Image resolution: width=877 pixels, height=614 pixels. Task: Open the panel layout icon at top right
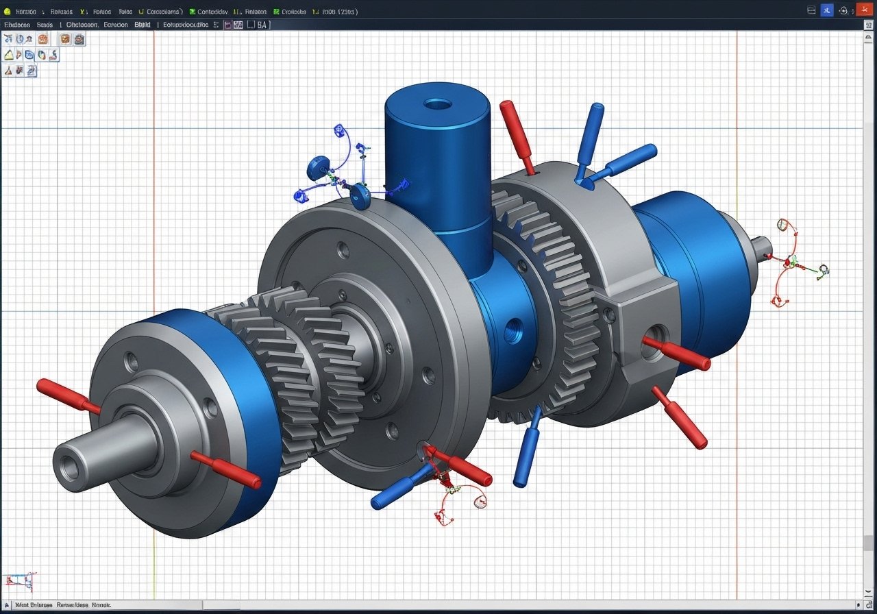point(811,10)
